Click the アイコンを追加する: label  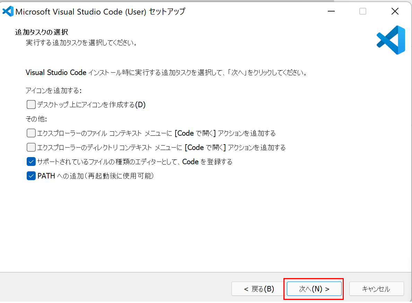coord(54,91)
